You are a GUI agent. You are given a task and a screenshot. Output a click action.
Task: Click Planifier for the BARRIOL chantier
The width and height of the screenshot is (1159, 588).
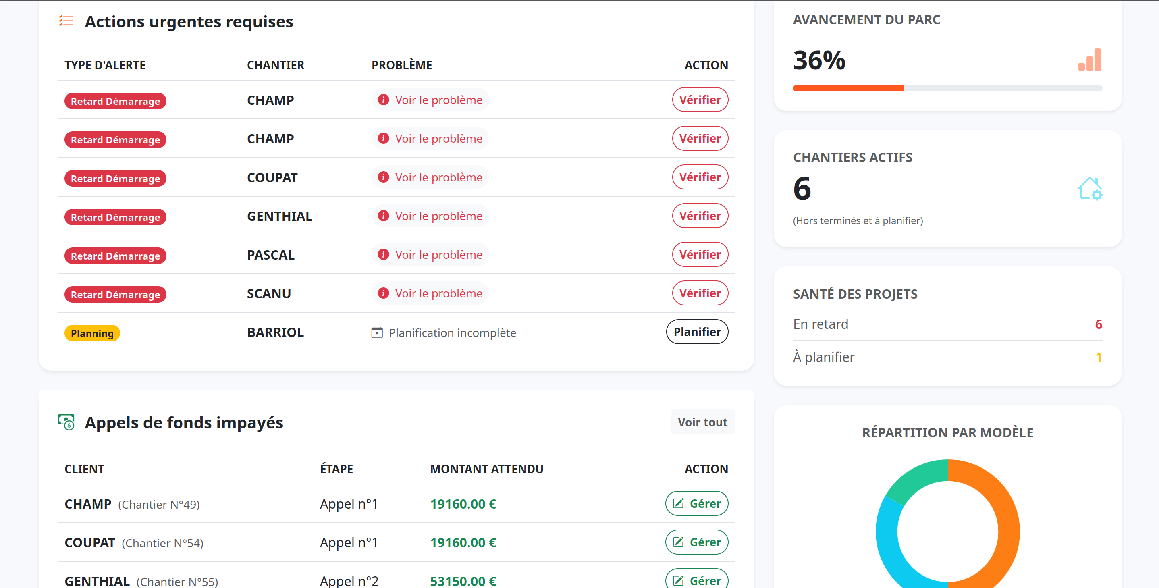tap(697, 332)
